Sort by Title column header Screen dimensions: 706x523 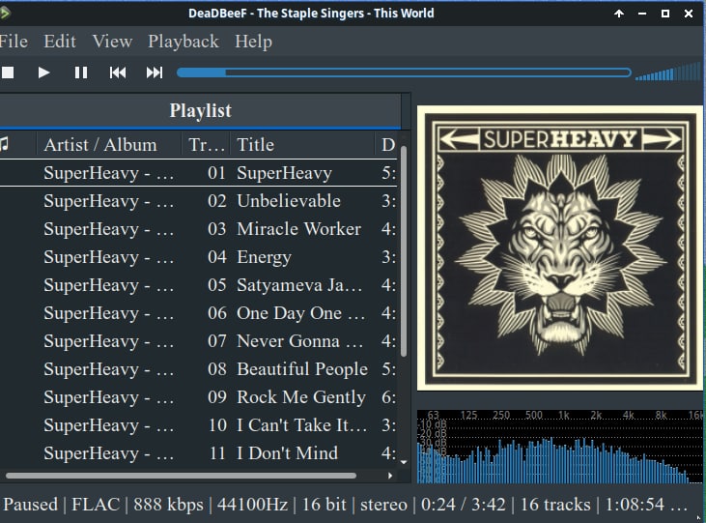301,144
